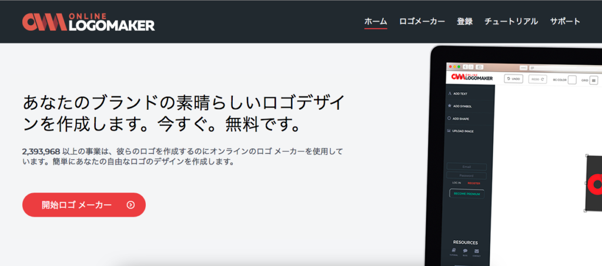Image resolution: width=602 pixels, height=266 pixels.
Task: Click LogoMaker logo inside the mockup editor
Action: [472, 77]
